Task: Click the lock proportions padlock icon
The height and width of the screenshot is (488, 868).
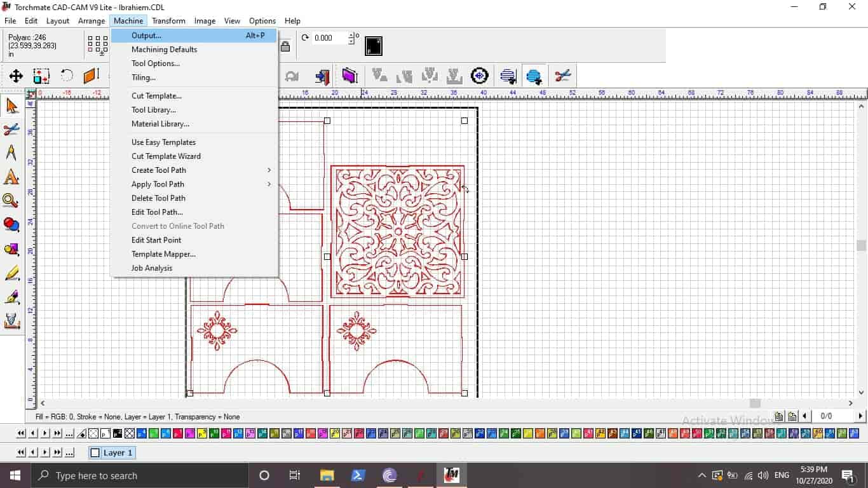Action: tap(285, 46)
